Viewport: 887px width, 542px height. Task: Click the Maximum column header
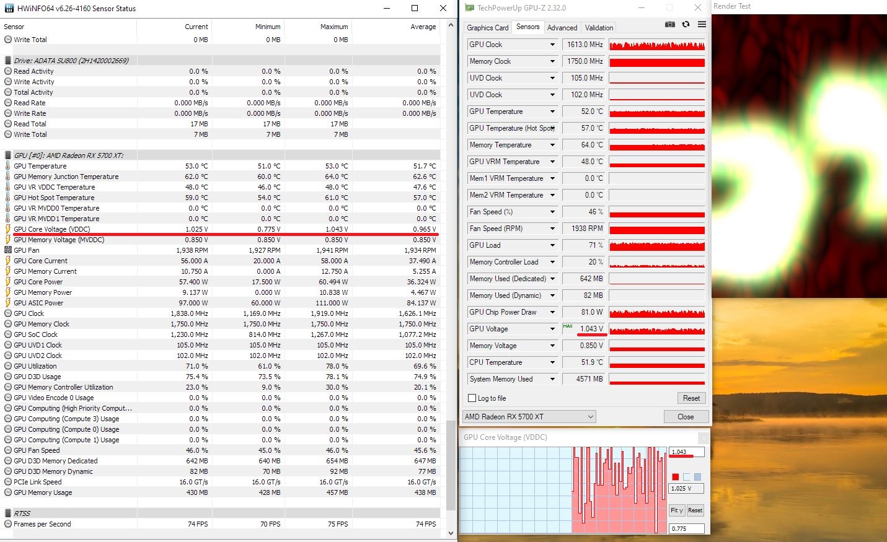coord(317,27)
